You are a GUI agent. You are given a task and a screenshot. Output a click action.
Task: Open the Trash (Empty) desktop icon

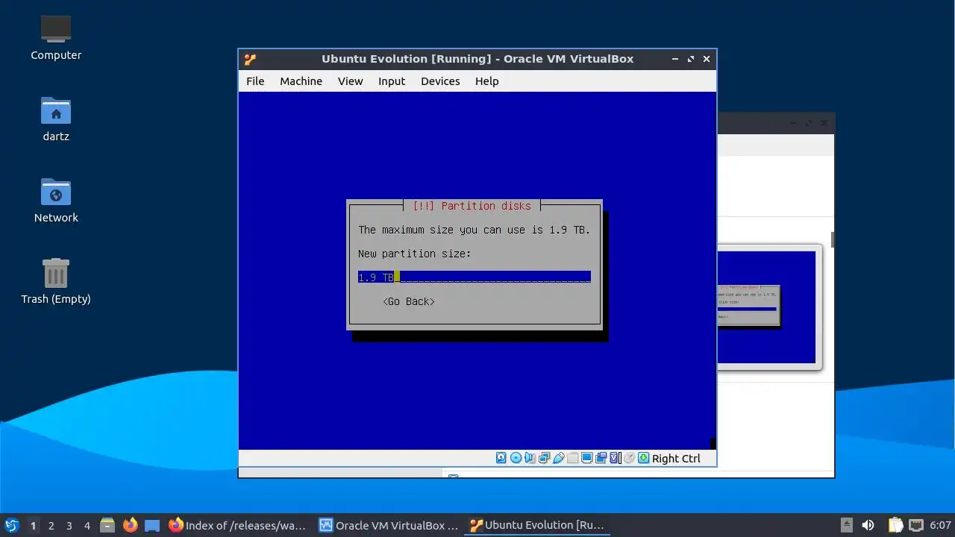(x=56, y=281)
